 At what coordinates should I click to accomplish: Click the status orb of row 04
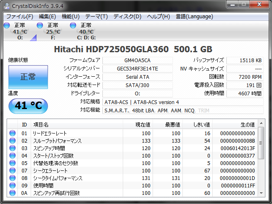click(12, 155)
